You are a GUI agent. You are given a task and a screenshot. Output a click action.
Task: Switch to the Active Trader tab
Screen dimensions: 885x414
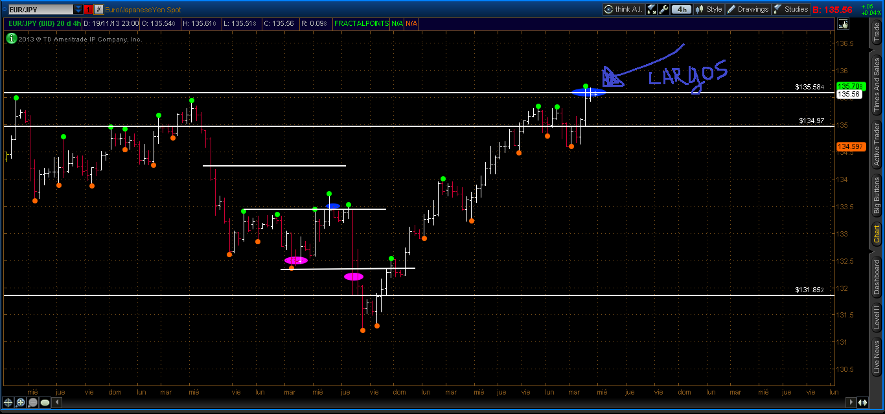click(877, 144)
